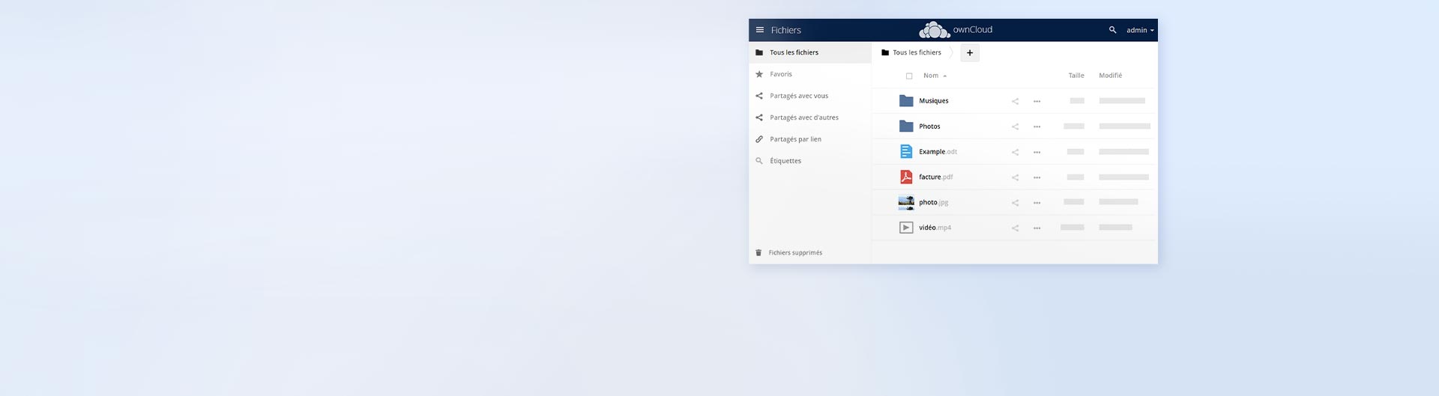Open the photo.jpg file
Screen dimensions: 1439x396
pyautogui.click(x=934, y=203)
